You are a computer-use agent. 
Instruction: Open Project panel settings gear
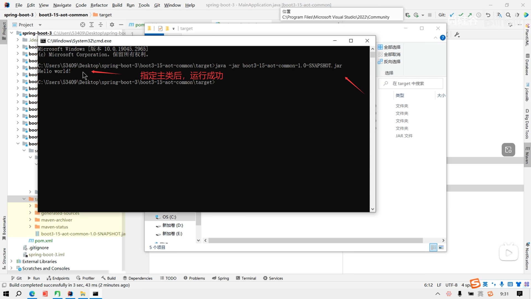pos(112,25)
